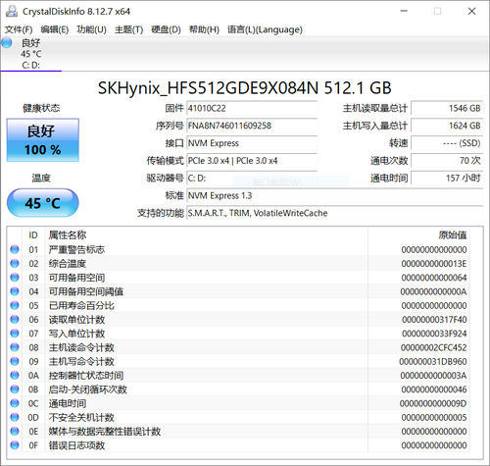The width and height of the screenshot is (490, 466).
Task: Open the 文件(F) menu
Action: pos(19,29)
